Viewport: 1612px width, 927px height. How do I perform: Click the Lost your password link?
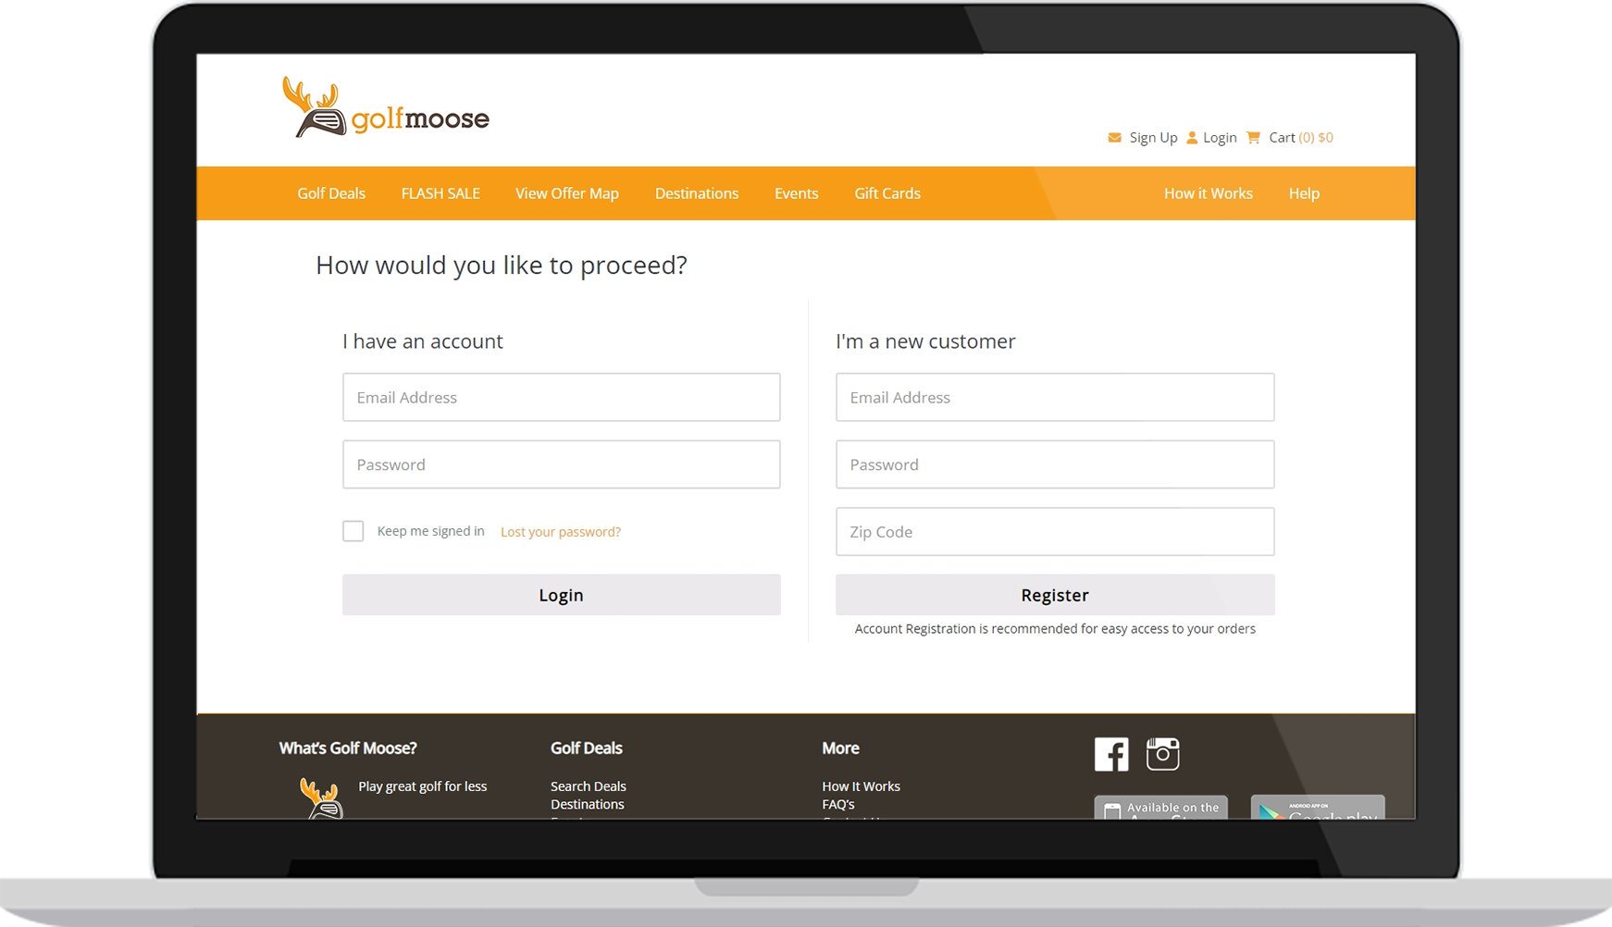point(560,532)
